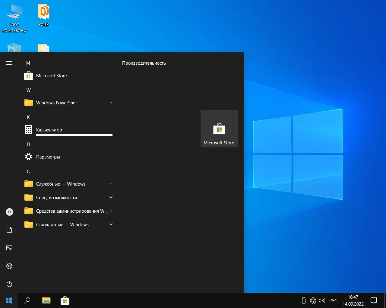Expand the Спец. возможности folder chevron
The height and width of the screenshot is (308, 386).
(x=111, y=198)
